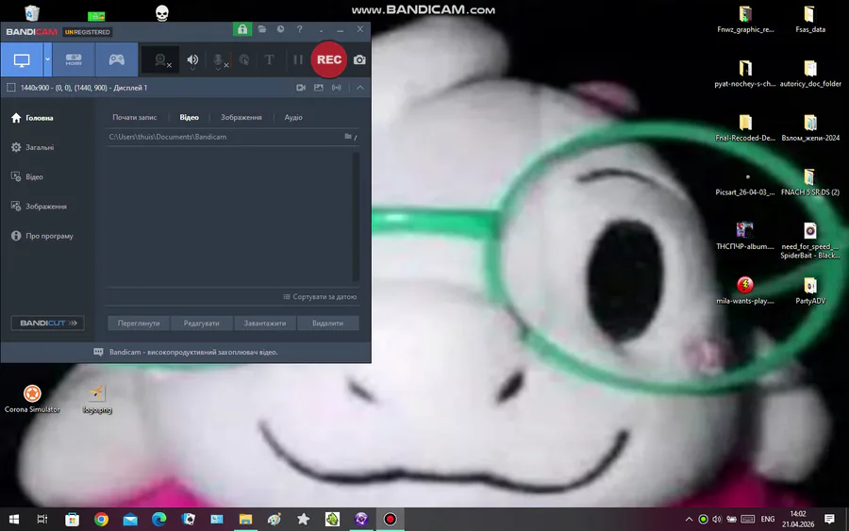This screenshot has width=849, height=531.
Task: Select pyat-nochey-s-ch... desktop archive
Action: tap(745, 74)
